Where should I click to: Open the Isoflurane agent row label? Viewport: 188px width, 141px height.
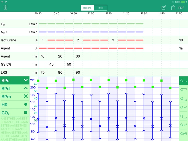click(9, 40)
